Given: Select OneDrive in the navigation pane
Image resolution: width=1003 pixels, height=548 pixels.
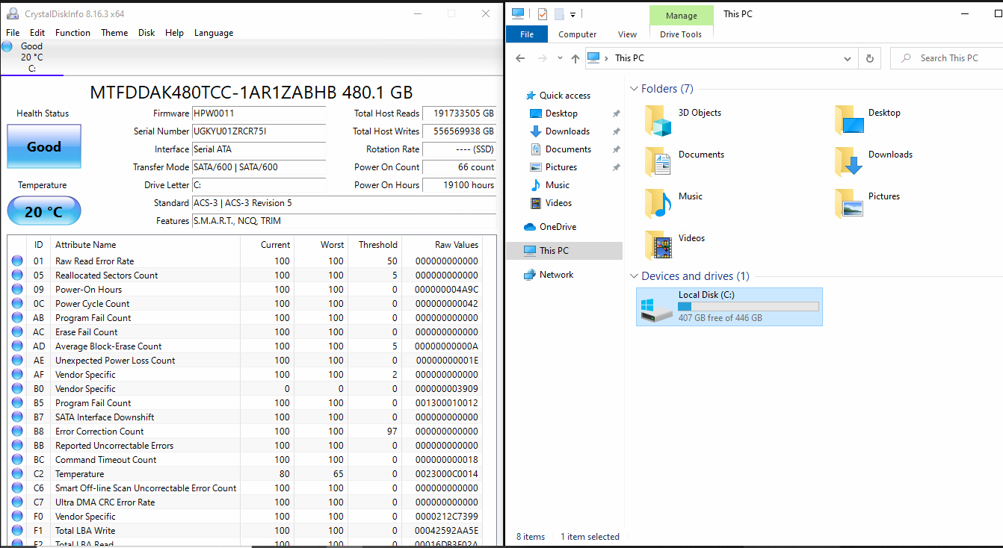Looking at the screenshot, I should [558, 227].
